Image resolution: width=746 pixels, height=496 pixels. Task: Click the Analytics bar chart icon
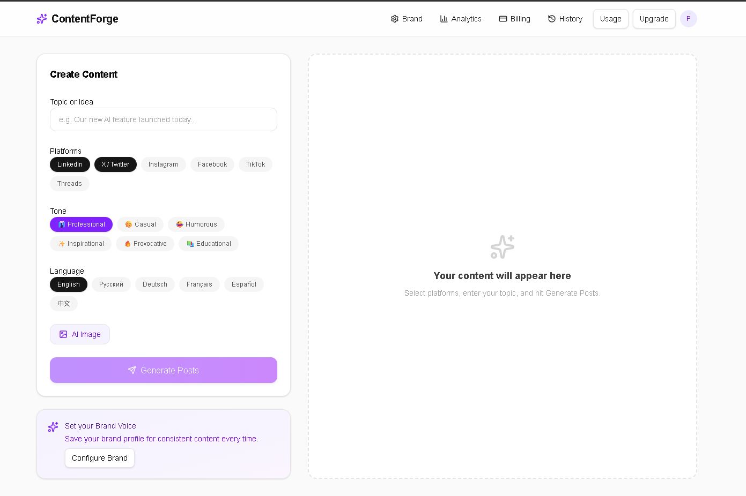pyautogui.click(x=444, y=19)
